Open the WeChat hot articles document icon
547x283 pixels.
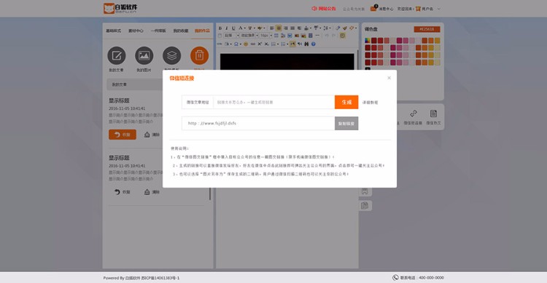click(x=433, y=113)
